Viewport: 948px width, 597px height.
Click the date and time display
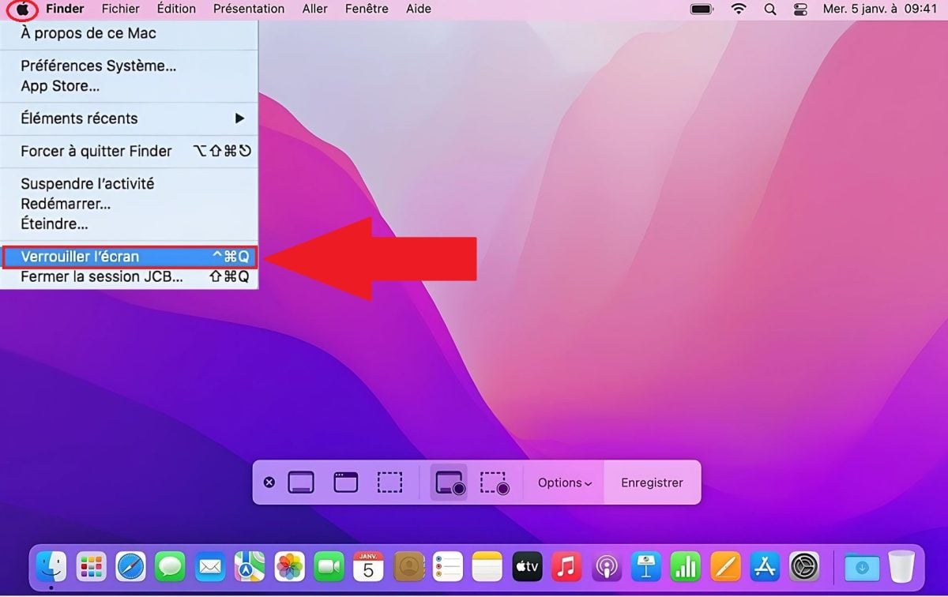[x=880, y=9]
